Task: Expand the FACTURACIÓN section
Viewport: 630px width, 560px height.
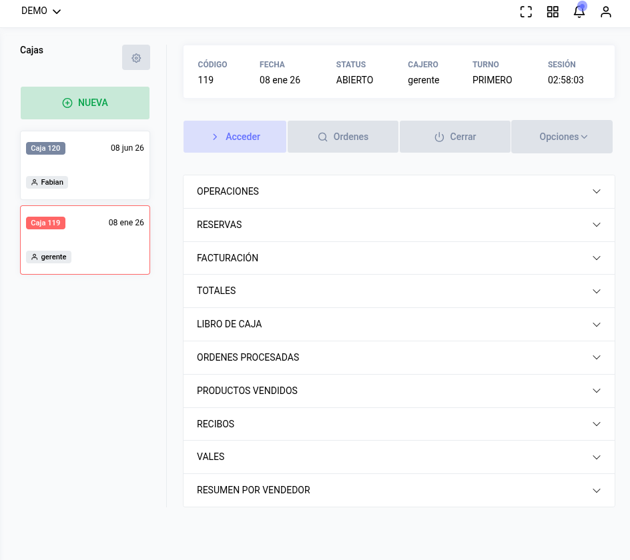Action: 399,258
